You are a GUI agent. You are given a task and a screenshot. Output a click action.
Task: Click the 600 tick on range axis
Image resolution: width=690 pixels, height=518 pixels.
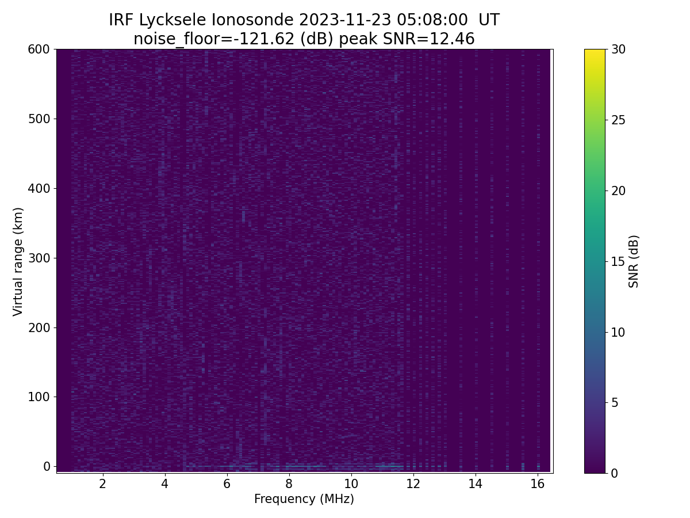[x=39, y=49]
